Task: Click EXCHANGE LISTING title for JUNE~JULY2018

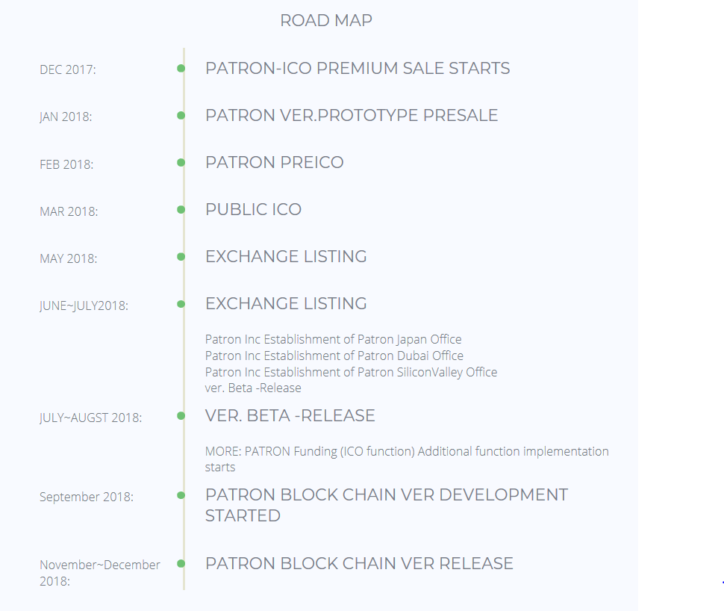Action: pyautogui.click(x=286, y=304)
